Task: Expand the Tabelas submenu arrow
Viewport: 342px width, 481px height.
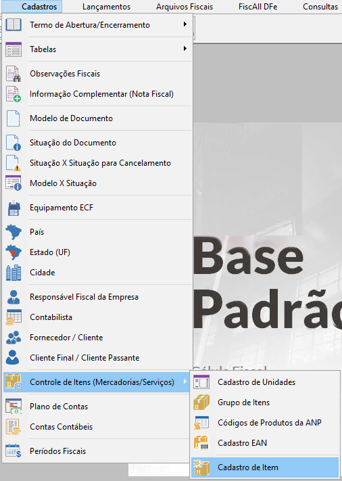Action: pyautogui.click(x=185, y=49)
